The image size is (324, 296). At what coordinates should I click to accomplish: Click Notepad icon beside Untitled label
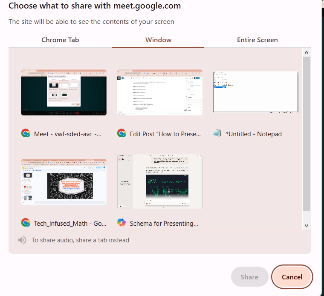tap(217, 133)
